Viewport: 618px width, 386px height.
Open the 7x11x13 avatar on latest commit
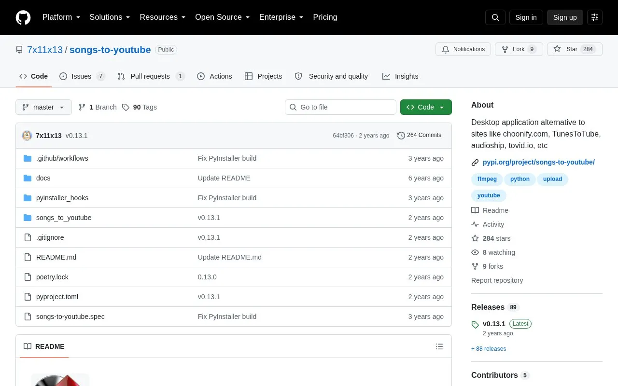pyautogui.click(x=27, y=136)
